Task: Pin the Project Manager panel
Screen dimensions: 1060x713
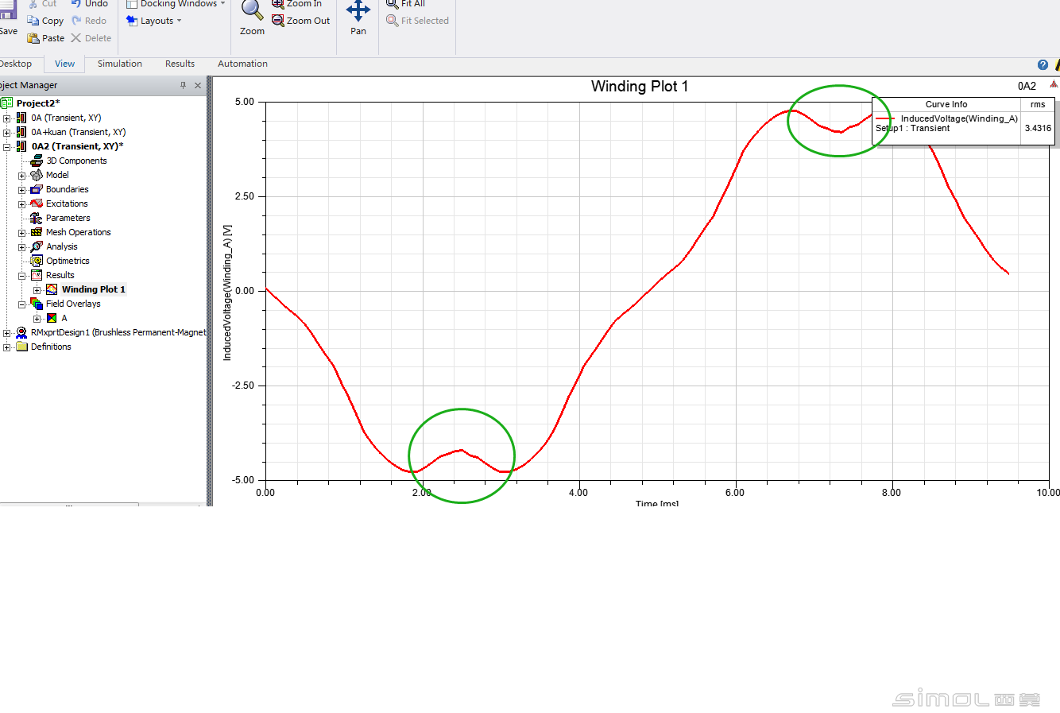Action: pos(183,85)
